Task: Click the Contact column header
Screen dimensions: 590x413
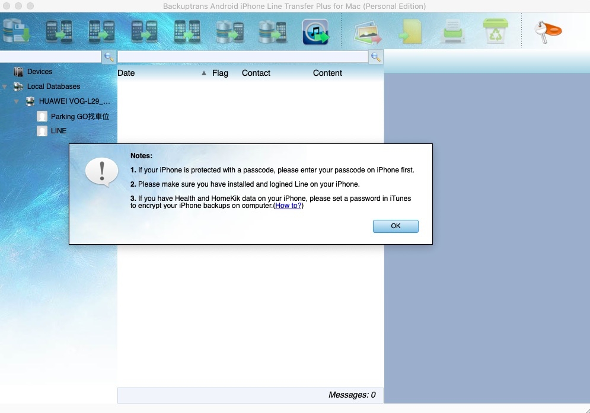Action: (x=256, y=73)
